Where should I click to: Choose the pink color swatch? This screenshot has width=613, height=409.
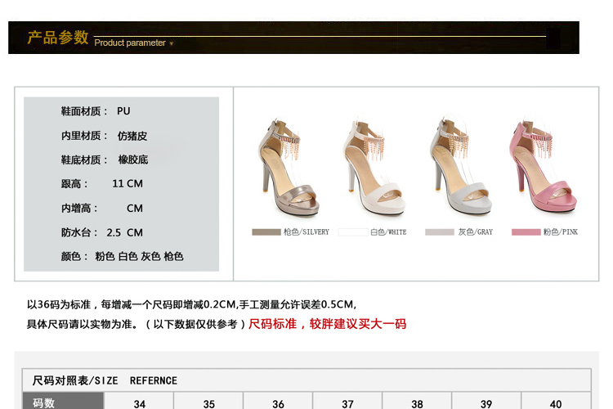pos(526,232)
